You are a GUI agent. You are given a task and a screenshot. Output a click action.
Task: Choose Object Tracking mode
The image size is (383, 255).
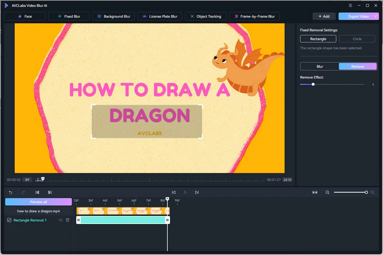205,16
